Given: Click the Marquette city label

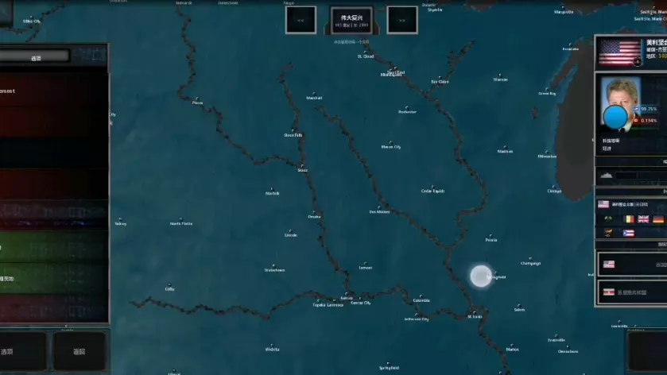Looking at the screenshot, I should tap(564, 12).
